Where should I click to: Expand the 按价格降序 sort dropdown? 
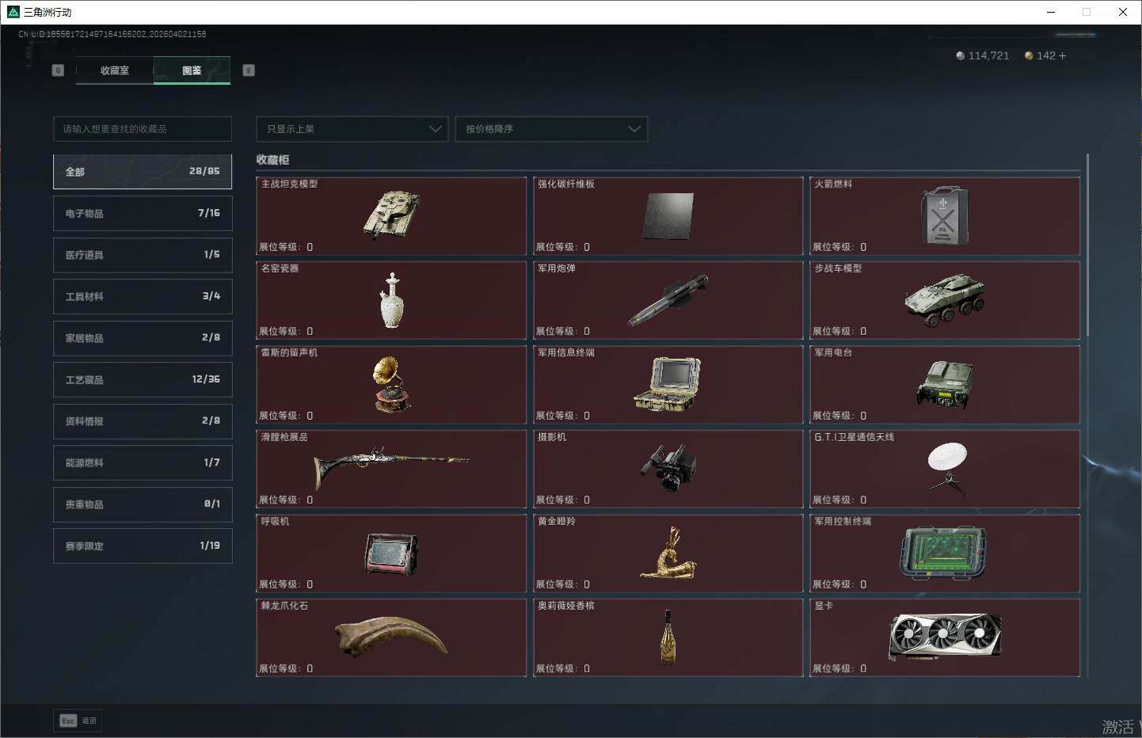551,129
